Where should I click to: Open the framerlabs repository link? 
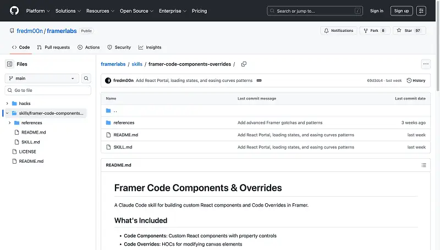point(62,31)
